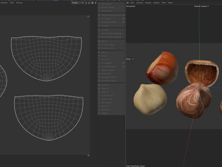
Task: Choose Clear UV Pins command
Action: tap(111, 11)
